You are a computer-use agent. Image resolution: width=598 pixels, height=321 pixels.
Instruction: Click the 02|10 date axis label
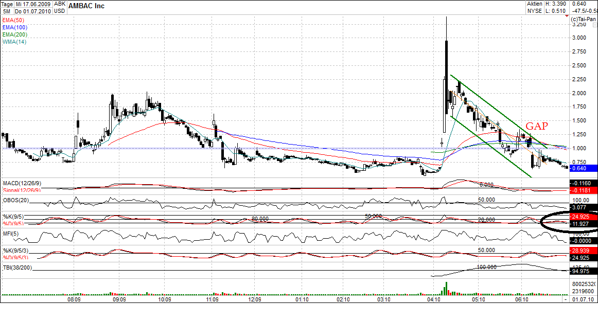coord(343,299)
